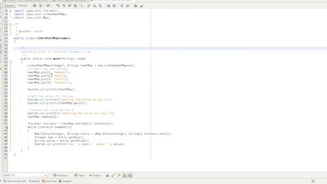Switch to the History view
This screenshot has height=184, width=327.
22,6
